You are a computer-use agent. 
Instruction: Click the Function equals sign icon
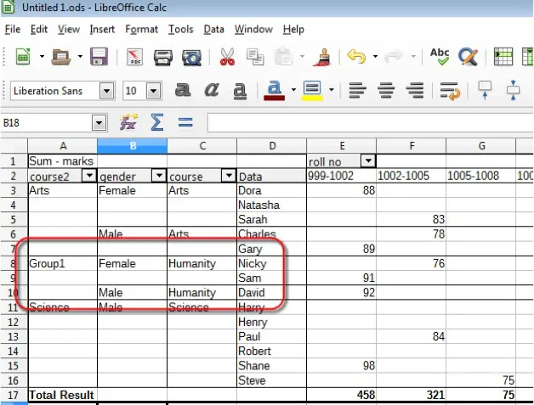[x=185, y=122]
